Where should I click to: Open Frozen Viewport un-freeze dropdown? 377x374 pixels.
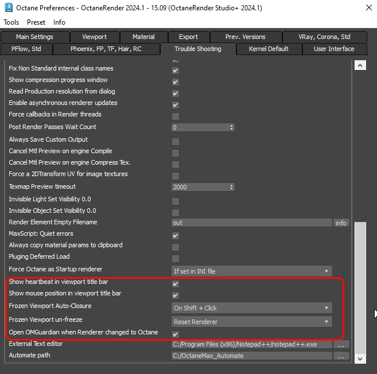[252, 322]
